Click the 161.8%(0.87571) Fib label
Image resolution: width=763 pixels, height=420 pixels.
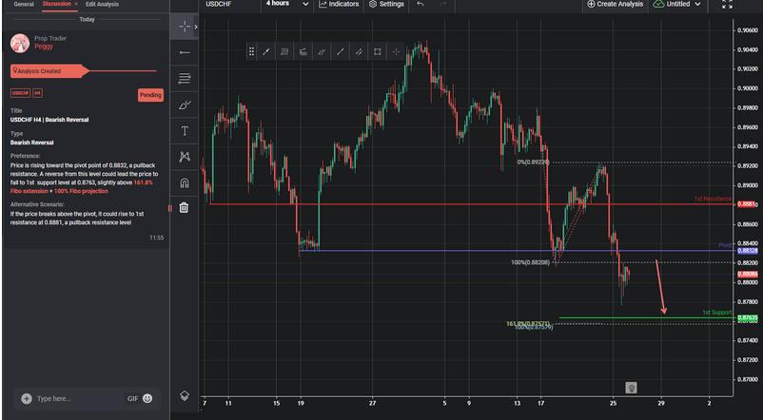pos(528,323)
